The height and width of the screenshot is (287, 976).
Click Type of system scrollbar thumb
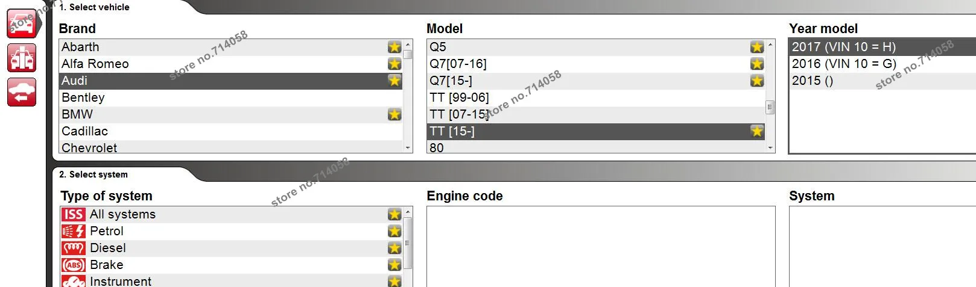408,243
